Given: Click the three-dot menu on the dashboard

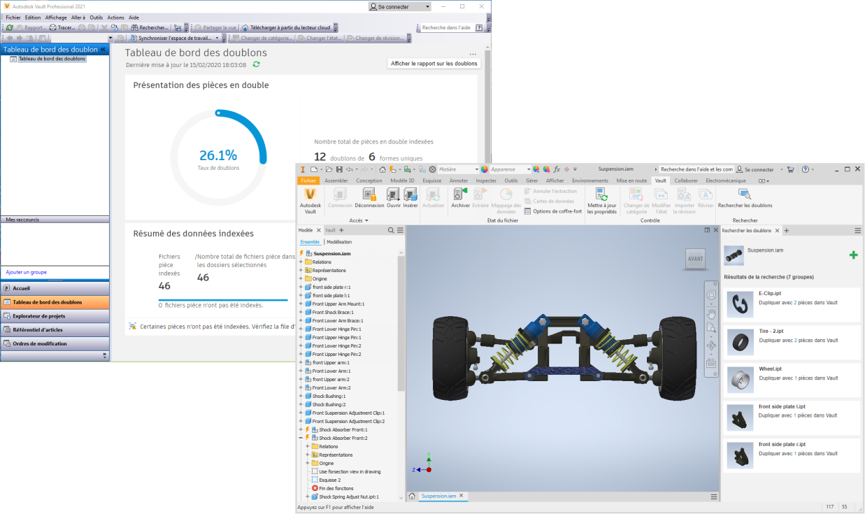Looking at the screenshot, I should [x=473, y=54].
